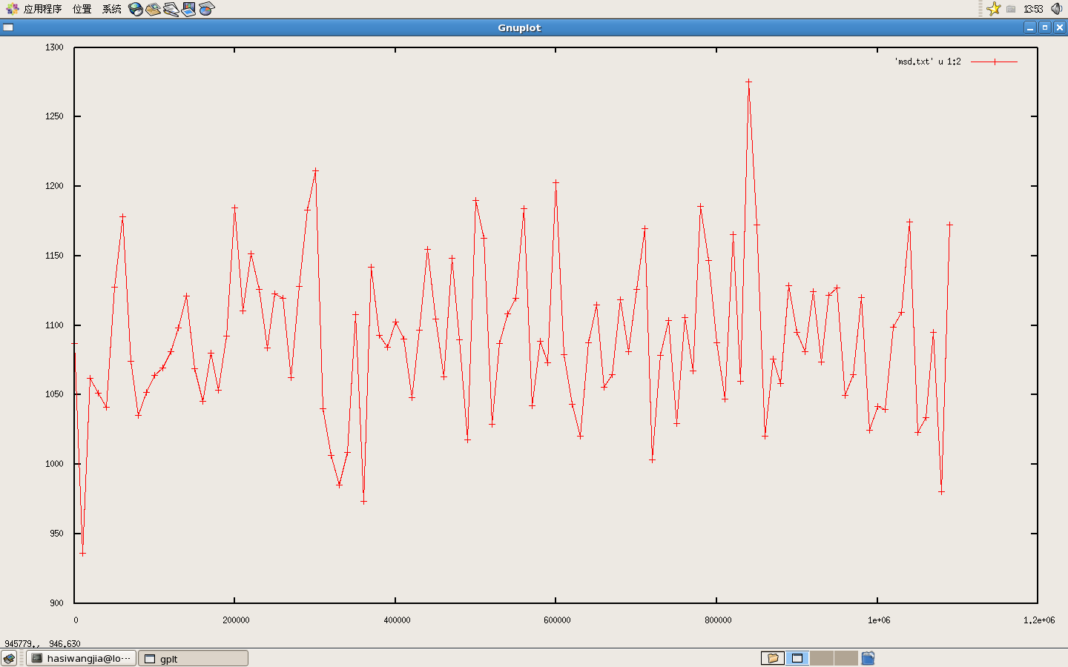
Task: Click the x-axis label 800000
Action: click(x=718, y=620)
